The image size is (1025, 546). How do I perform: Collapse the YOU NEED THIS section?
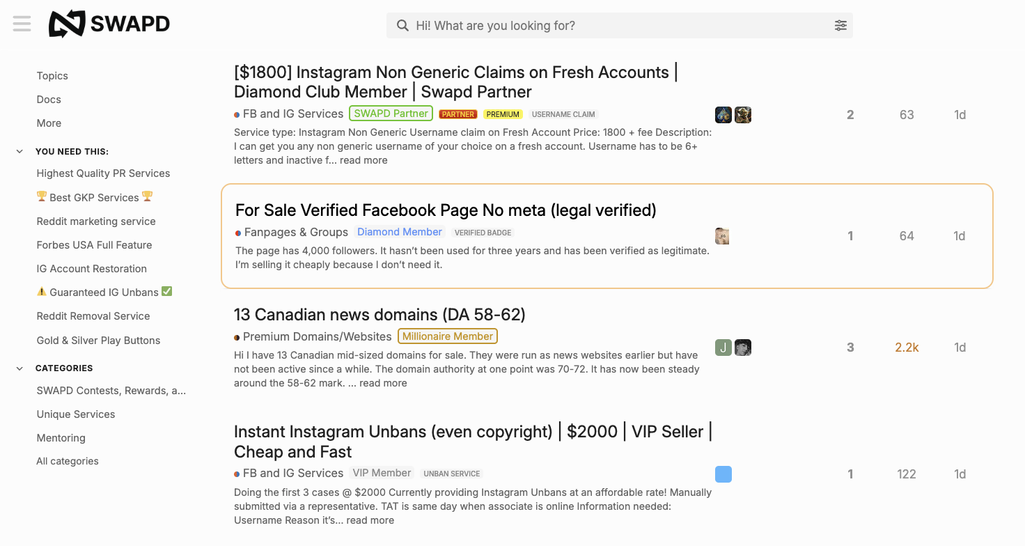point(19,151)
